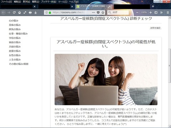Click the search magnifier icon
Viewport: 171px width, 128px height.
110,12
